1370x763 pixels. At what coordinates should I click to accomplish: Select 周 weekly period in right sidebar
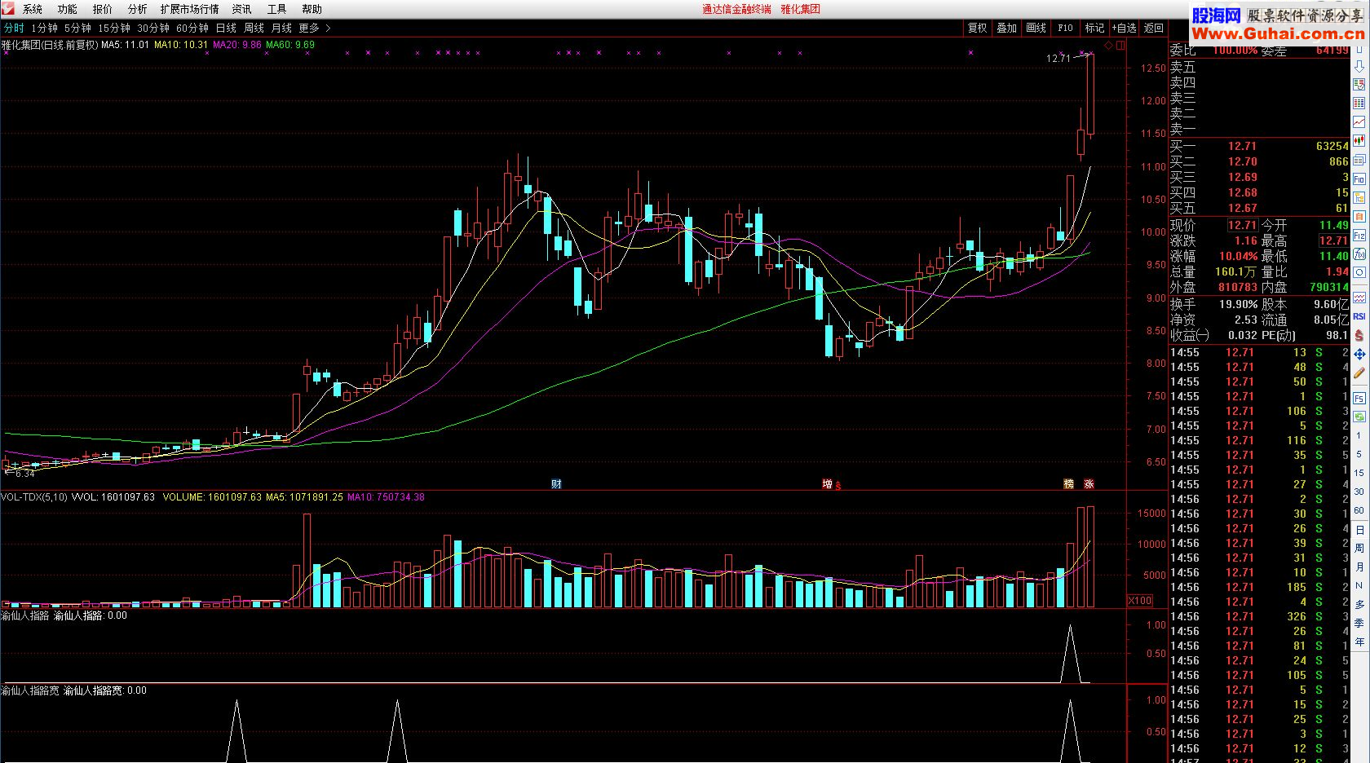pos(1359,549)
